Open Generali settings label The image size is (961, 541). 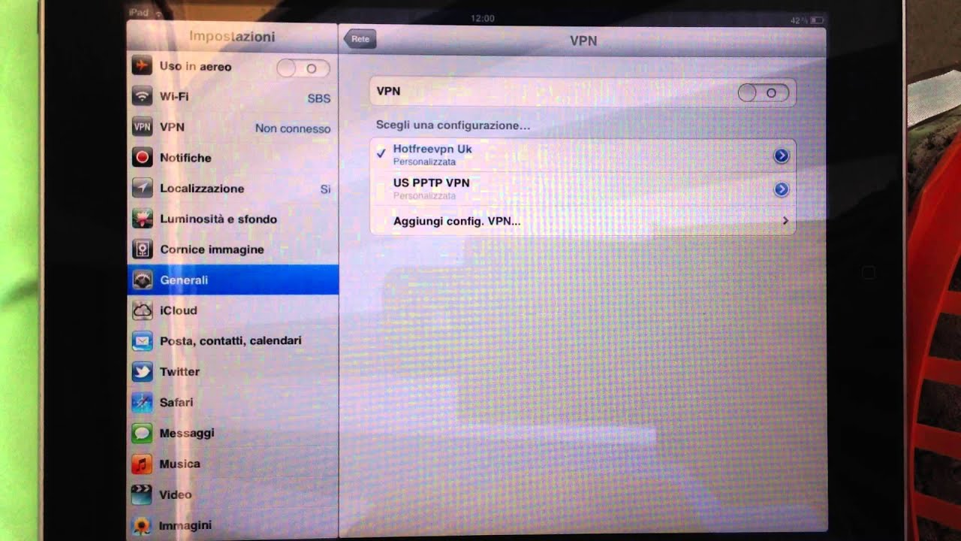[x=184, y=280]
